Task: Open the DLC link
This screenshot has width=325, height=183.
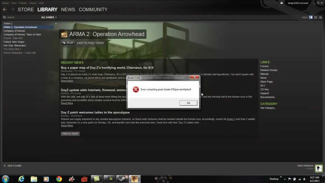Action: coord(263,85)
